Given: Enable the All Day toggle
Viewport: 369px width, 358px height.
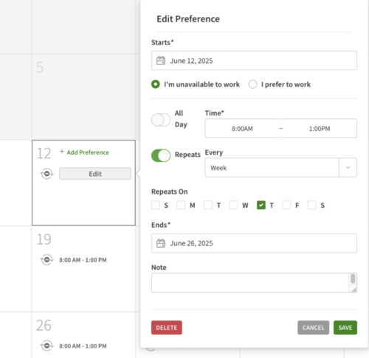Looking at the screenshot, I should click(161, 120).
